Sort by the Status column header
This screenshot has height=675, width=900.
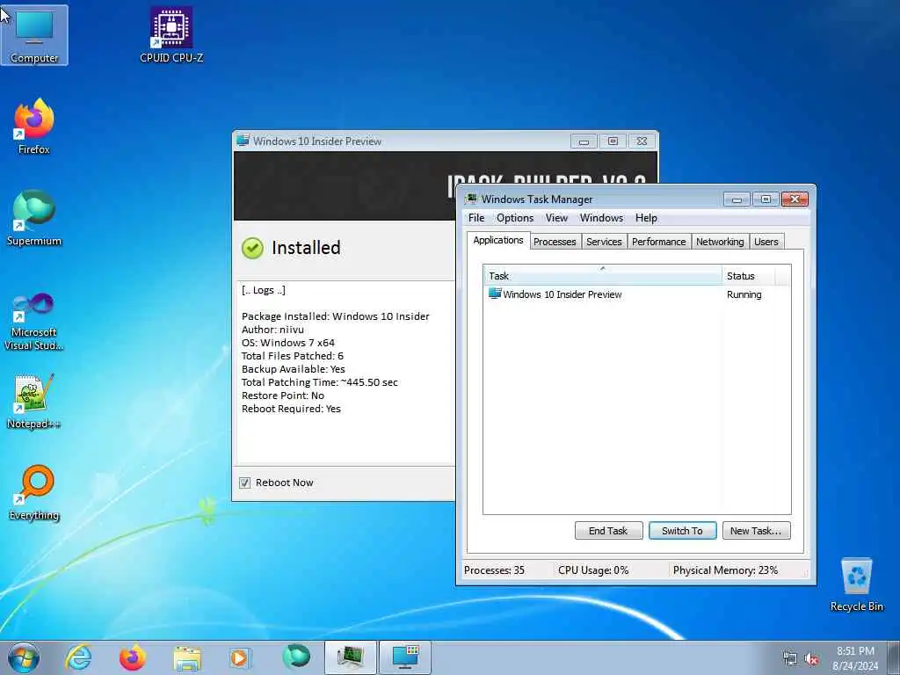tap(749, 275)
